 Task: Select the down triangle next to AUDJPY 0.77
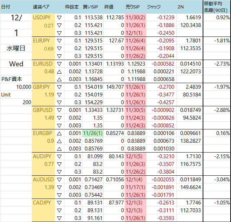[x=59, y=164]
